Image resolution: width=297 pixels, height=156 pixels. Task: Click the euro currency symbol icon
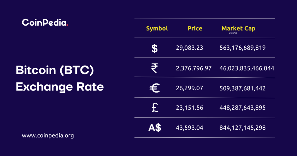tap(155, 88)
